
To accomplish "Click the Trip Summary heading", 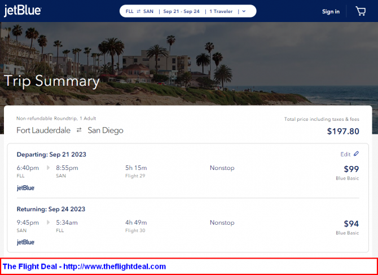I will 51,81.
